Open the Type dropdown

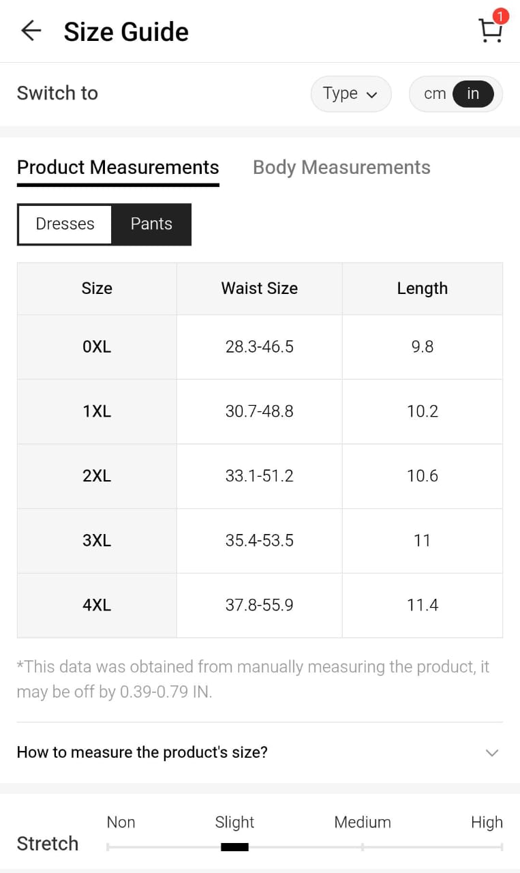(x=350, y=93)
